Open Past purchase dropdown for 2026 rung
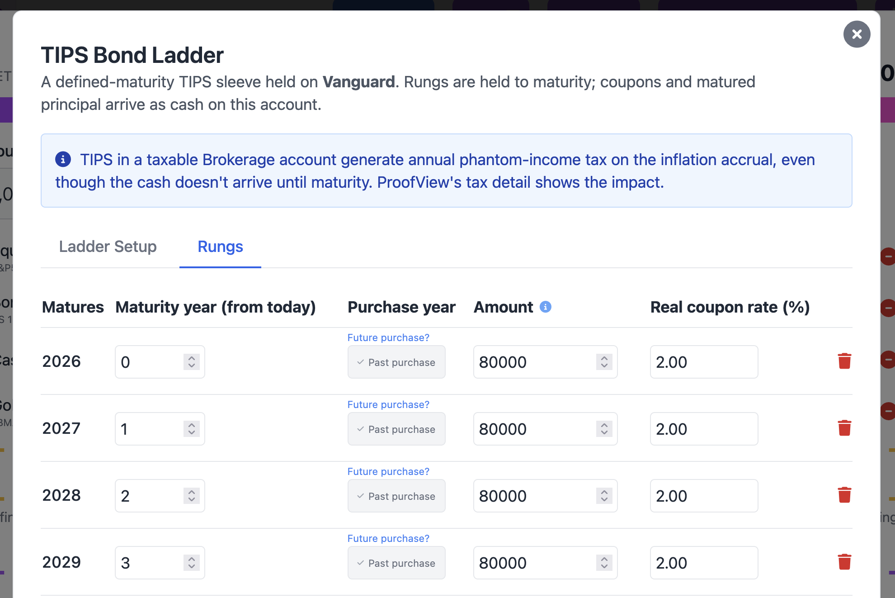 pyautogui.click(x=396, y=362)
